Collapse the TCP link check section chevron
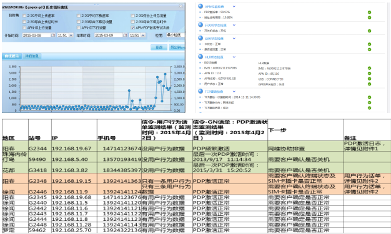Image resolution: width=391 pixels, height=234 pixels. [x=234, y=92]
